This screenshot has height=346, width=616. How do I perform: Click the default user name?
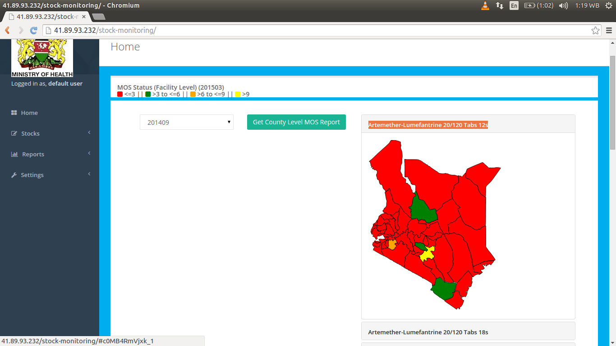tap(65, 83)
